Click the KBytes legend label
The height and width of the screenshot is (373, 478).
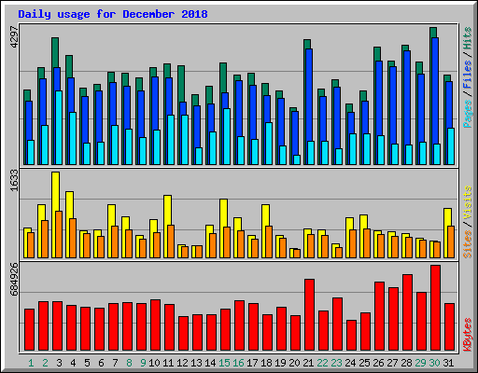(x=468, y=335)
